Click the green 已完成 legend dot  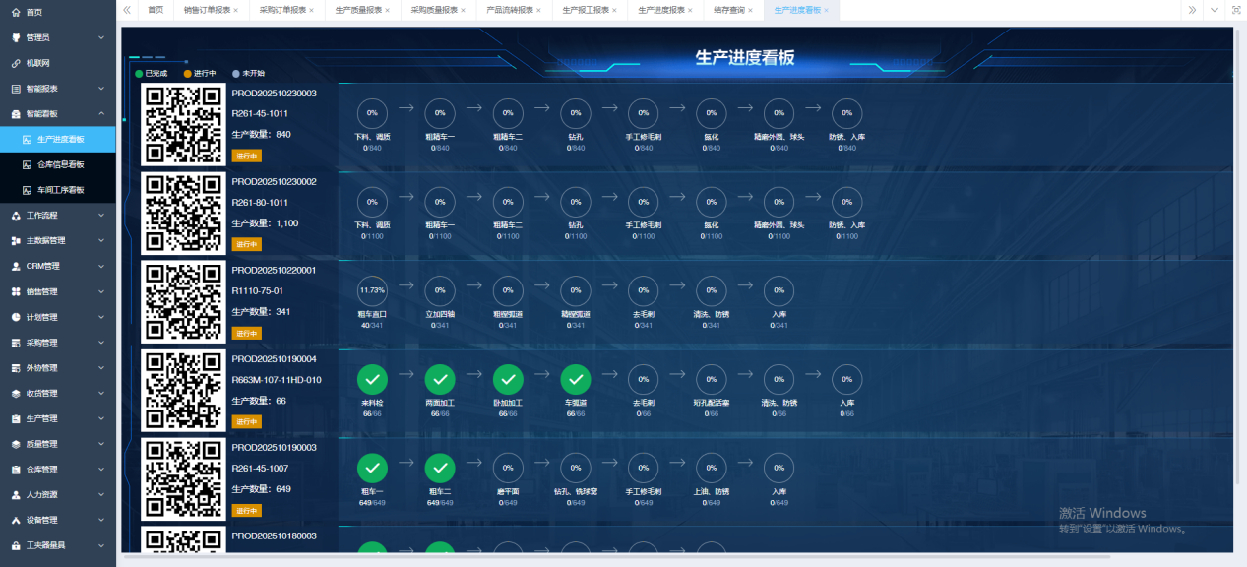pos(139,73)
